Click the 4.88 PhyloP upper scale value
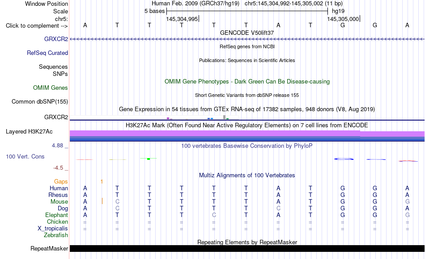Screen dimensions: 425x259 pos(57,146)
